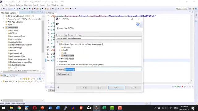Screen dimensions: 198x111
Task: Select .settings folder in dialog tree
Action: click(x=66, y=47)
